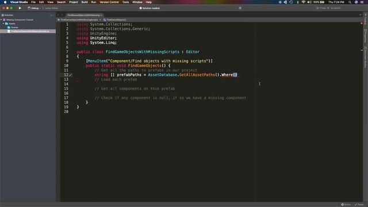Click the macOS Spotlight search icon

click(x=350, y=2)
